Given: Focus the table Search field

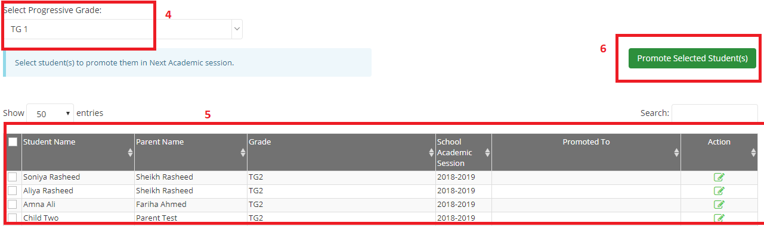Looking at the screenshot, I should pos(714,113).
